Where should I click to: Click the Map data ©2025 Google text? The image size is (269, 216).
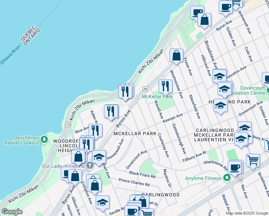click(x=246, y=213)
